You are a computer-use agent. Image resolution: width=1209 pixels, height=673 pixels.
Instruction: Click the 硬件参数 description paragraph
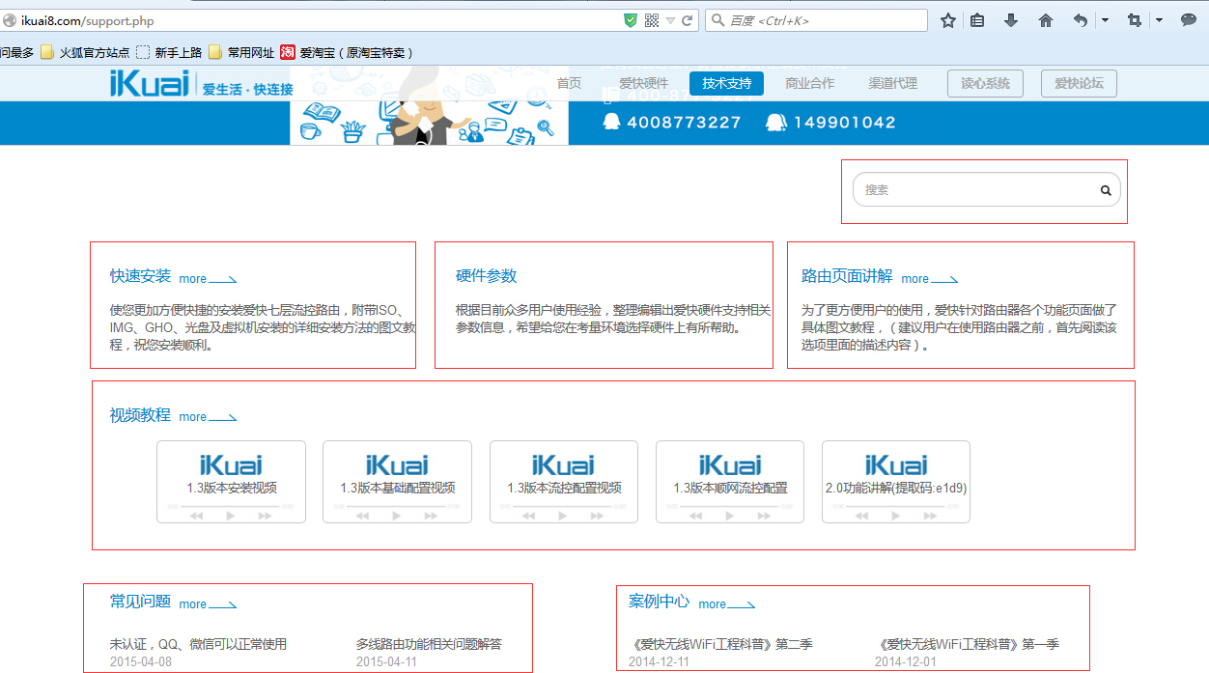[x=613, y=319]
